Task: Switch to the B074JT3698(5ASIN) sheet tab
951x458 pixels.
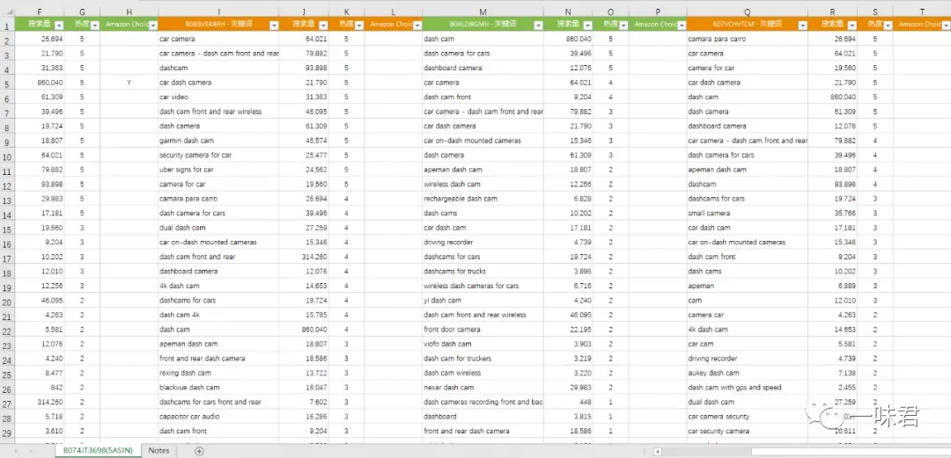Action: (97, 451)
